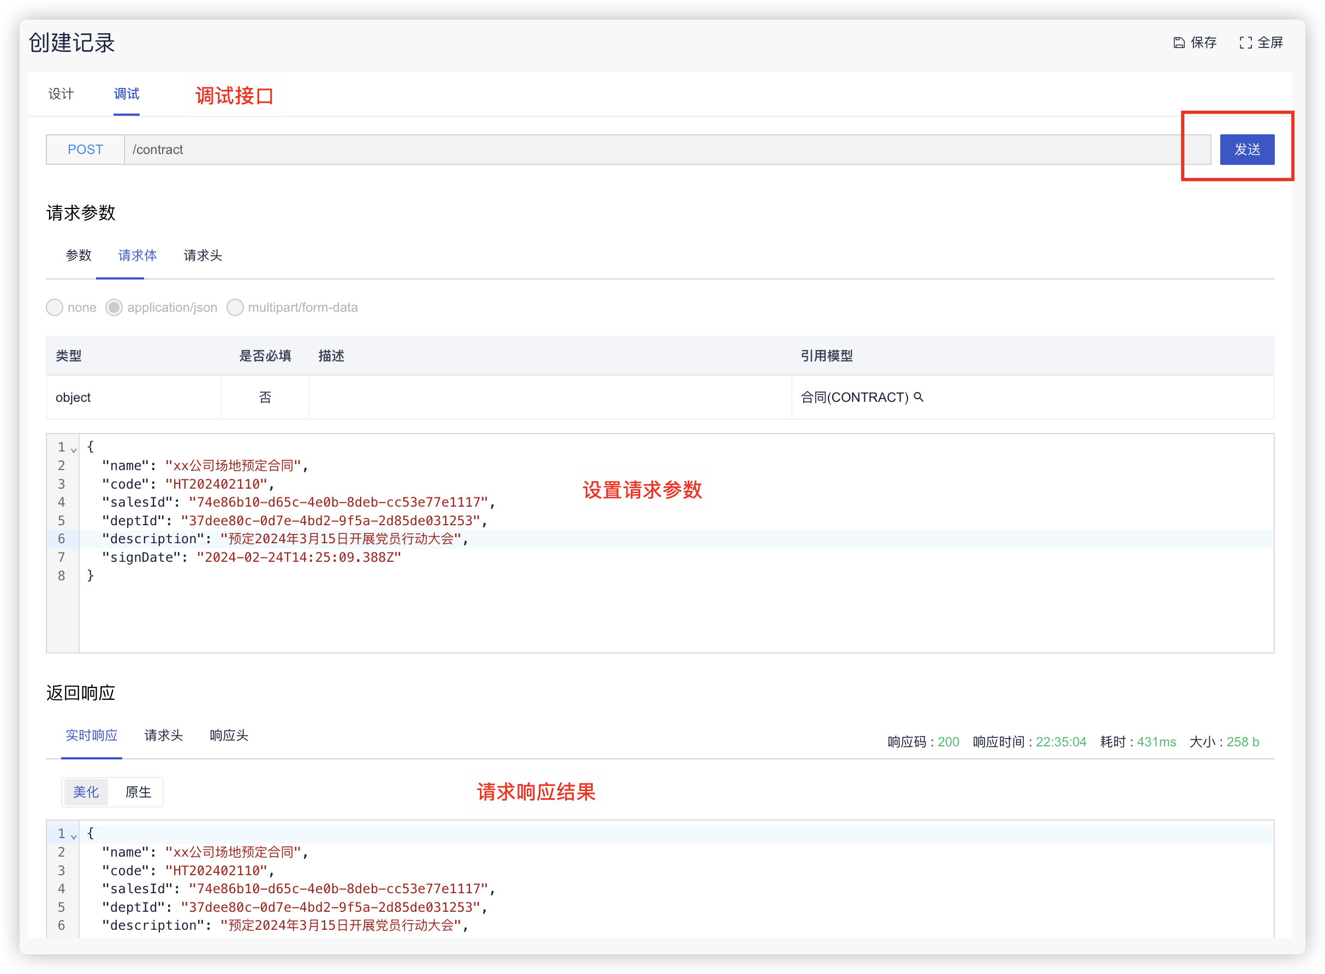The width and height of the screenshot is (1325, 974).
Task: Switch to 参数 request tab
Action: 79,256
